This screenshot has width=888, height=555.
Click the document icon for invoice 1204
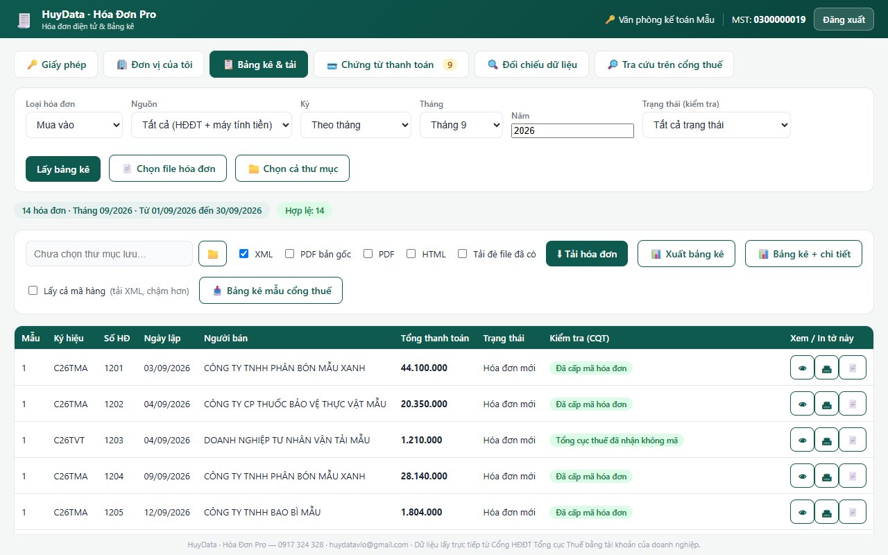click(x=853, y=476)
